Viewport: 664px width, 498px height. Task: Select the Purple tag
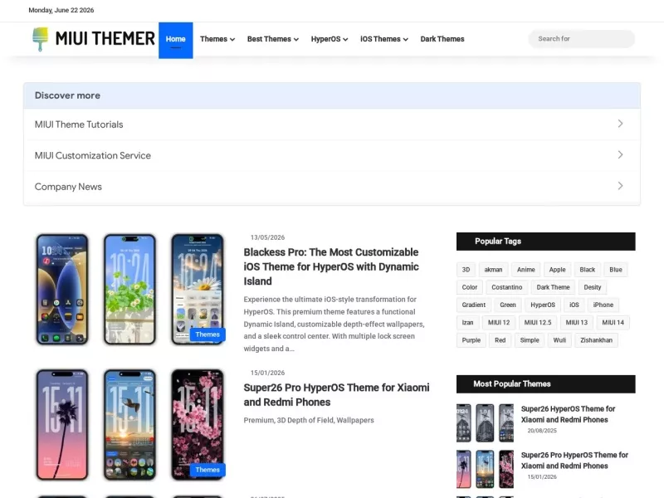coord(471,340)
